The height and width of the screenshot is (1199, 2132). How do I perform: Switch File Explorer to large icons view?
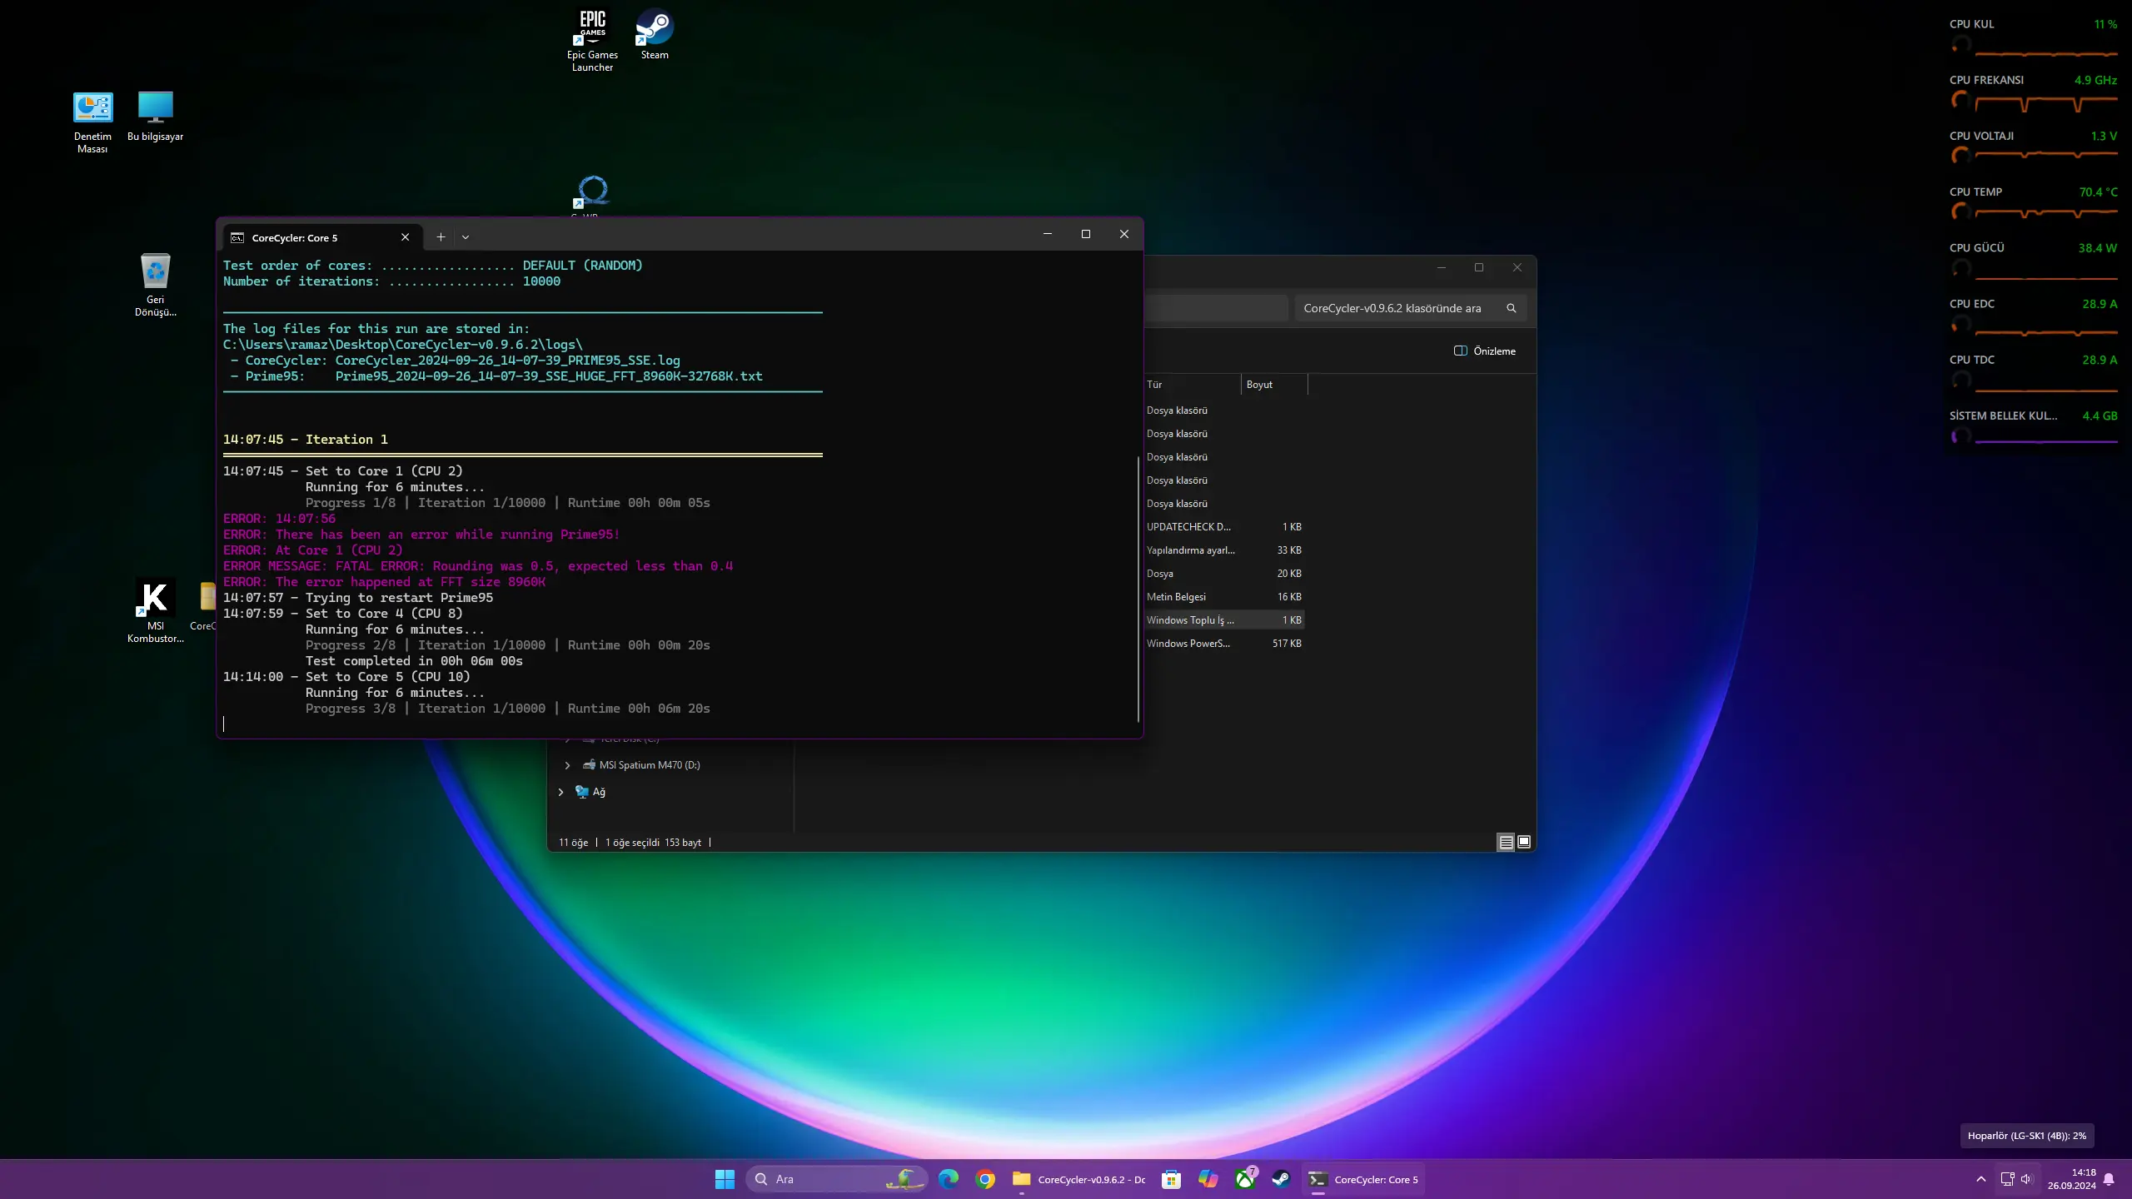pos(1524,842)
